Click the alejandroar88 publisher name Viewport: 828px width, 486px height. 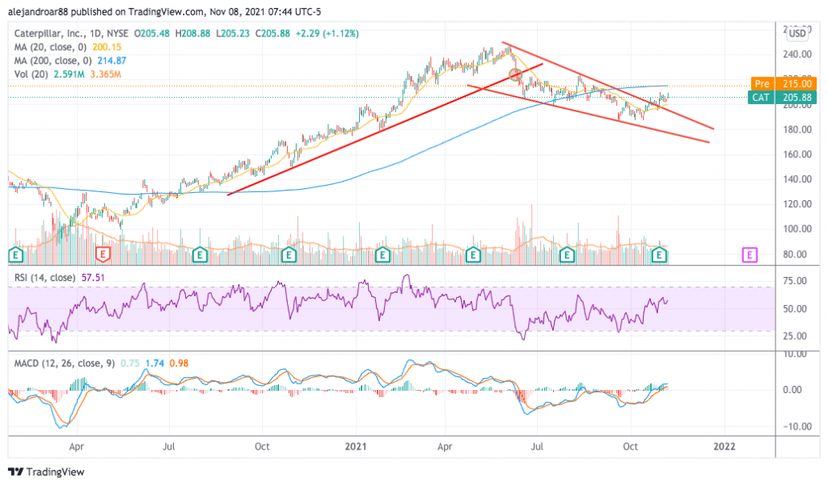[38, 11]
